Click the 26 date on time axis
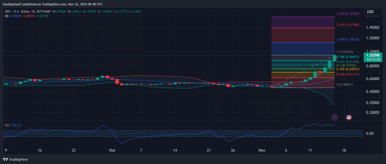The height and width of the screenshot is (164, 386). tap(233, 150)
